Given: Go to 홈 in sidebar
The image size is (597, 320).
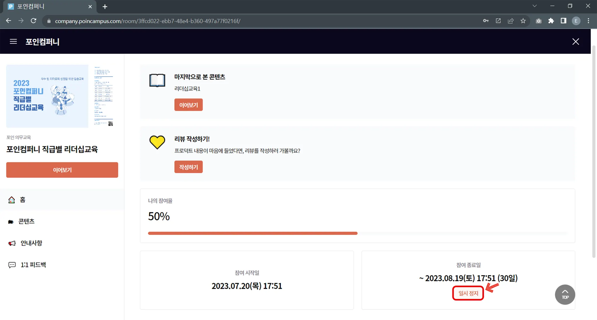Looking at the screenshot, I should (22, 200).
